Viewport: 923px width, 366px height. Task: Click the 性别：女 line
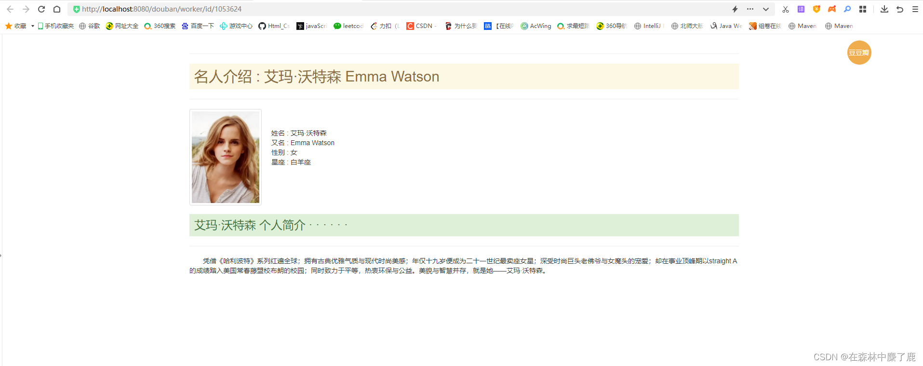pos(284,152)
